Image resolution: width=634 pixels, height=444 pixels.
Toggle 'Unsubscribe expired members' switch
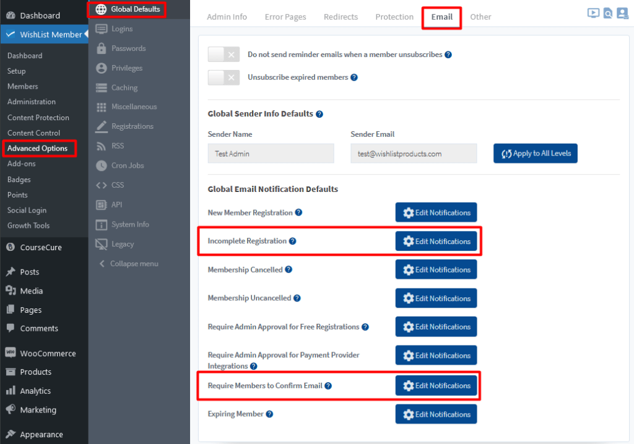tap(224, 77)
